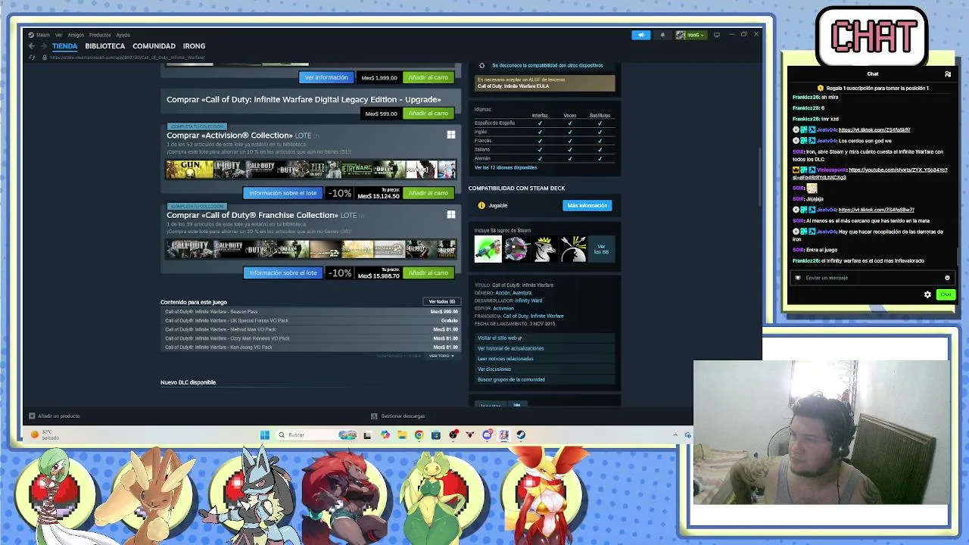Add Digital Legacy Edition Upgrade to cart

coord(428,114)
